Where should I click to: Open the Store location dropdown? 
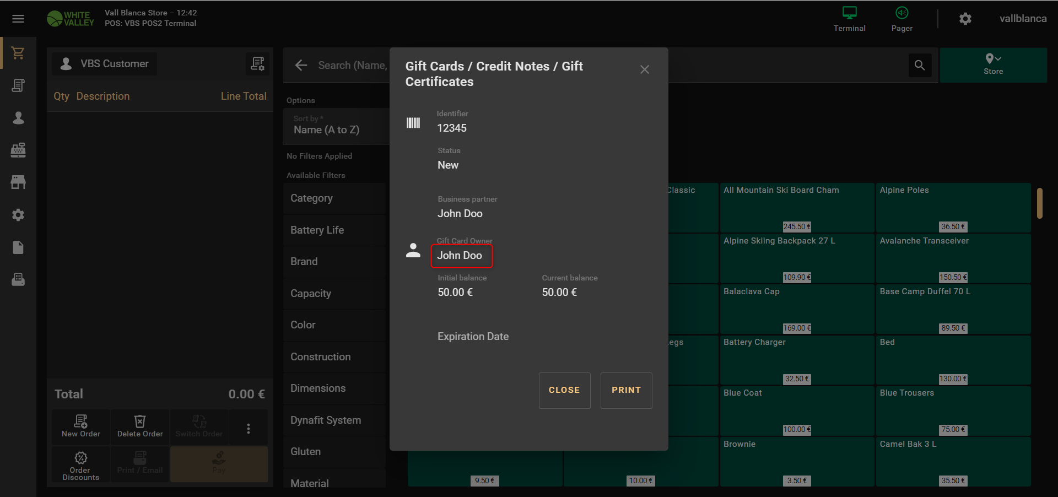pos(993,65)
